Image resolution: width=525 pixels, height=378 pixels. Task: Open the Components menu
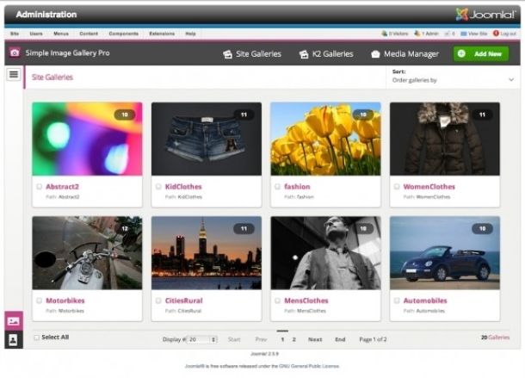(x=123, y=34)
